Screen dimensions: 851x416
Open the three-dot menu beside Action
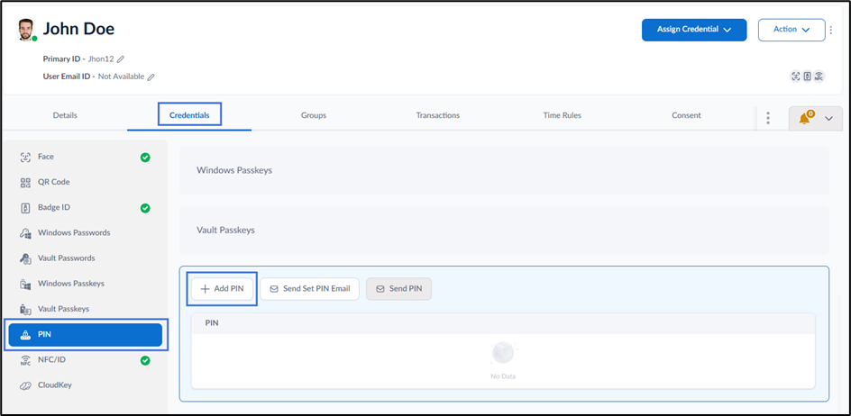(830, 30)
